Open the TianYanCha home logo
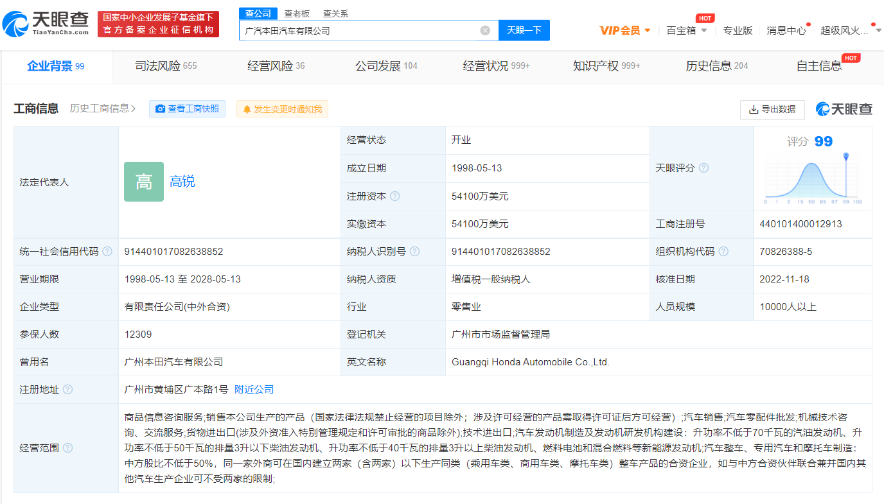The image size is (884, 504). pos(45,24)
